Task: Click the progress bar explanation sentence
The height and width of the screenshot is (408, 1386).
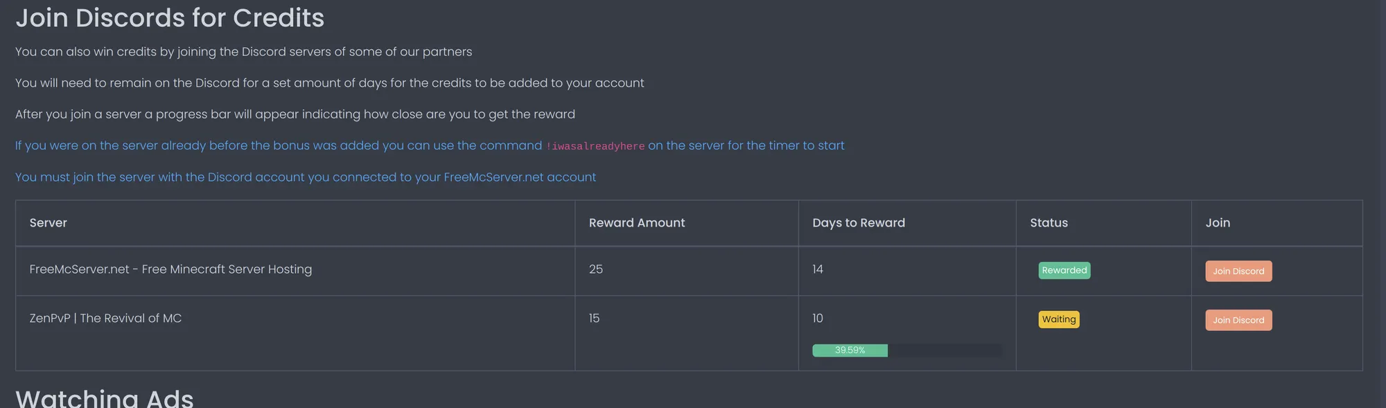Action: click(x=295, y=114)
